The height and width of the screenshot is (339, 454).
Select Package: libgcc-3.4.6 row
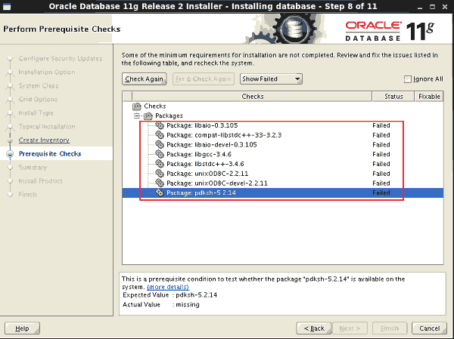tap(282, 154)
